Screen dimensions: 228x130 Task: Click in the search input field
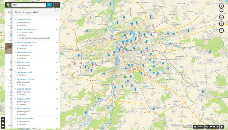26,5
